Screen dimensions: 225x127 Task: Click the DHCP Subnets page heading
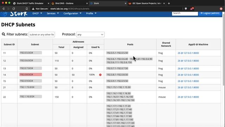(18, 25)
